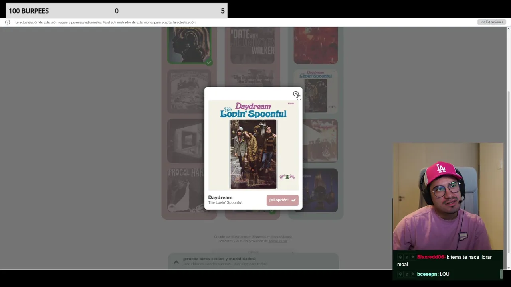The width and height of the screenshot is (511, 287).
Task: Select the Daydream album title text
Action: point(220,197)
